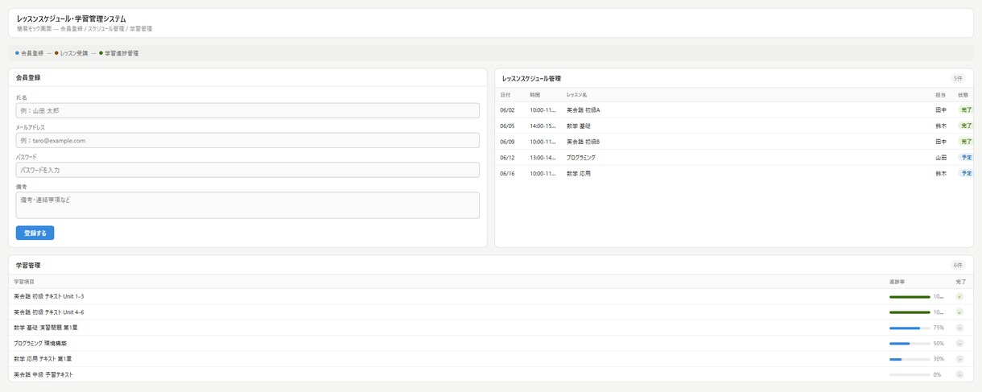Image resolution: width=982 pixels, height=392 pixels.
Task: Select the 06/05 数学 基礎 lesson row
Action: pos(734,126)
